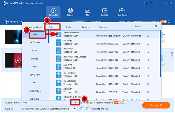Open the Add Files dropdown arrow
The height and width of the screenshot is (113, 175).
point(21,22)
